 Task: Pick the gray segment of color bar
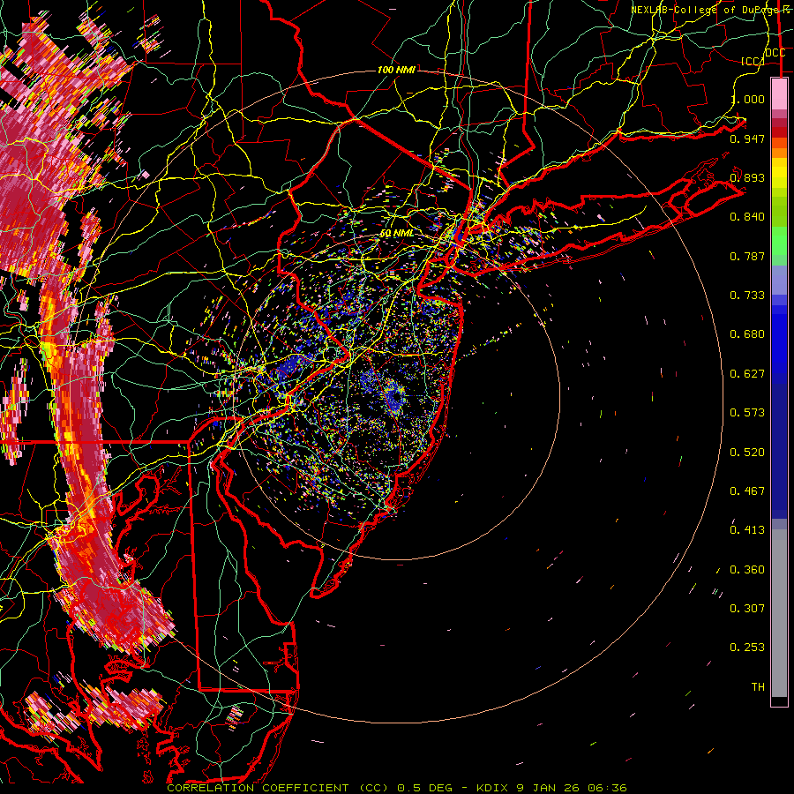coord(779,613)
